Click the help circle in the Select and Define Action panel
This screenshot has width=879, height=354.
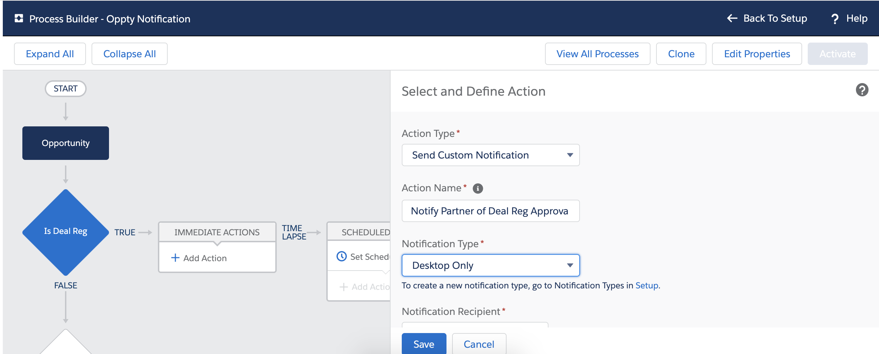pos(863,90)
